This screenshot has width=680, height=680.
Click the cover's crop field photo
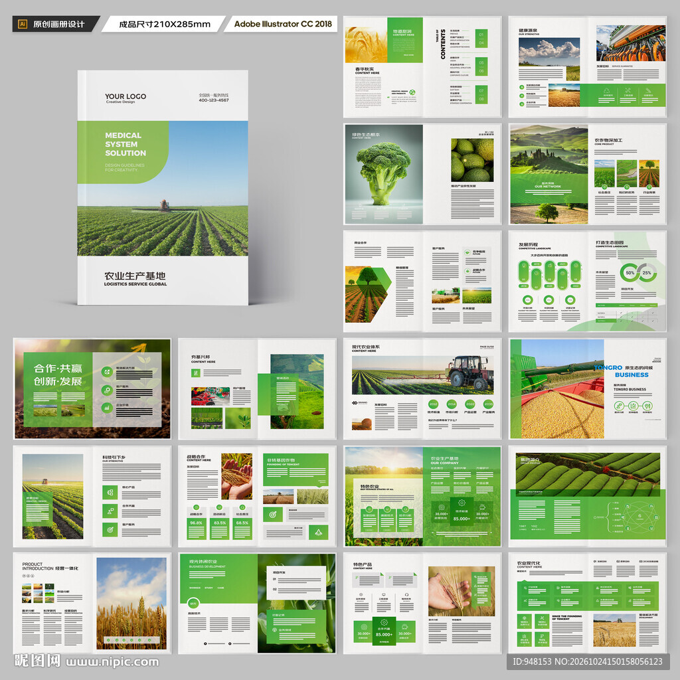163,188
